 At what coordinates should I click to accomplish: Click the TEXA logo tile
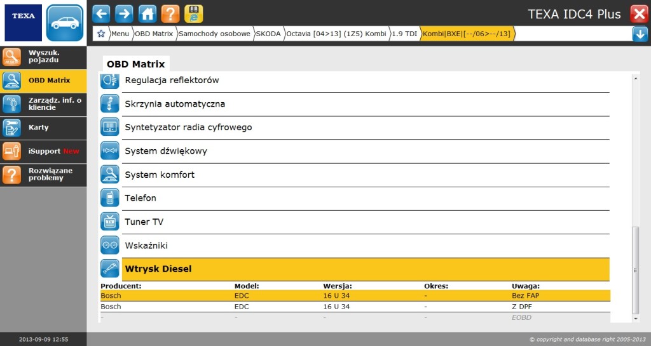(24, 23)
